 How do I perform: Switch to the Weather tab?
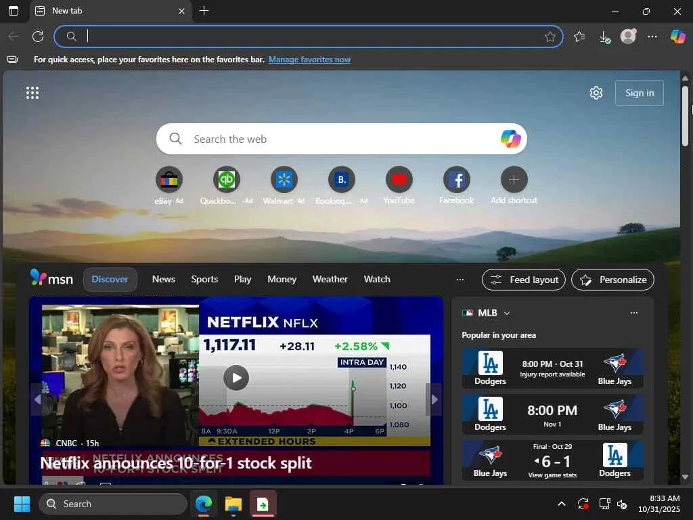pyautogui.click(x=330, y=280)
